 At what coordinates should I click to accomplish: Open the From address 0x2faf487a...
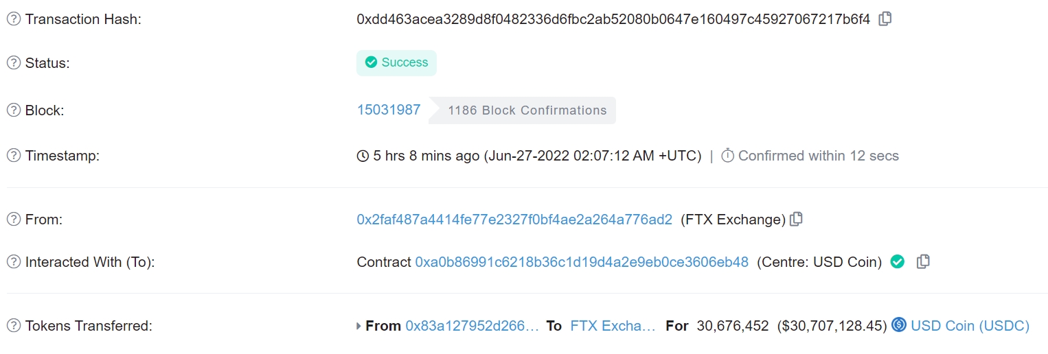(x=514, y=220)
